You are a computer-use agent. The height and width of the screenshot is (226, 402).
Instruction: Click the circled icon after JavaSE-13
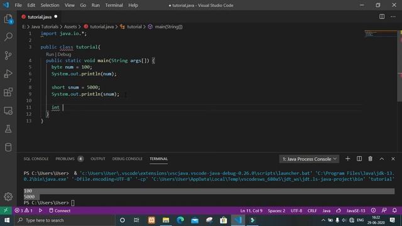tap(373, 210)
